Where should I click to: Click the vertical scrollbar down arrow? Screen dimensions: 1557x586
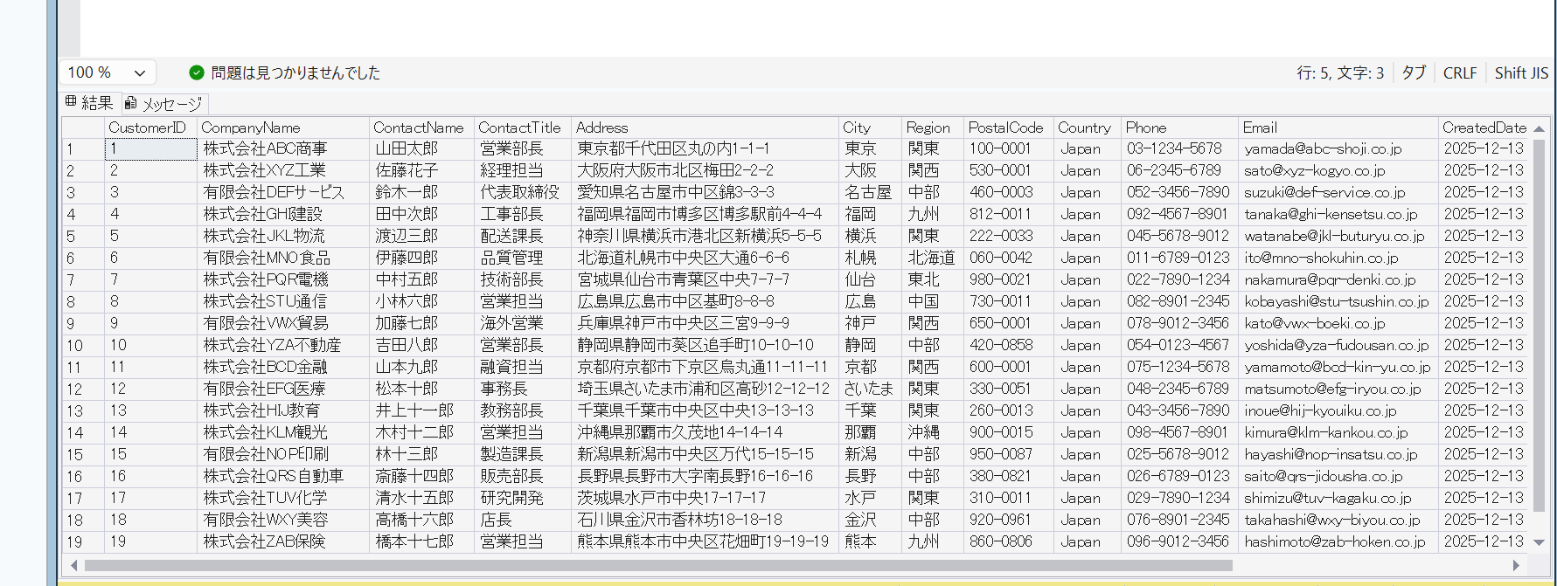pos(1540,542)
